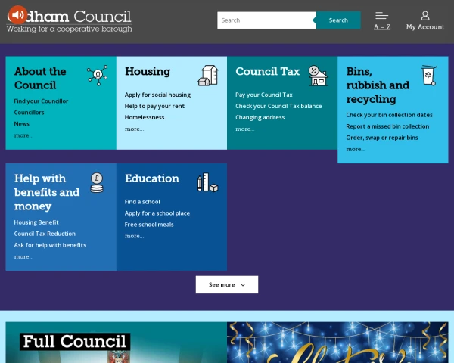Viewport: 454px width, 363px height.
Task: Open Apply for social housing
Action: pos(157,95)
